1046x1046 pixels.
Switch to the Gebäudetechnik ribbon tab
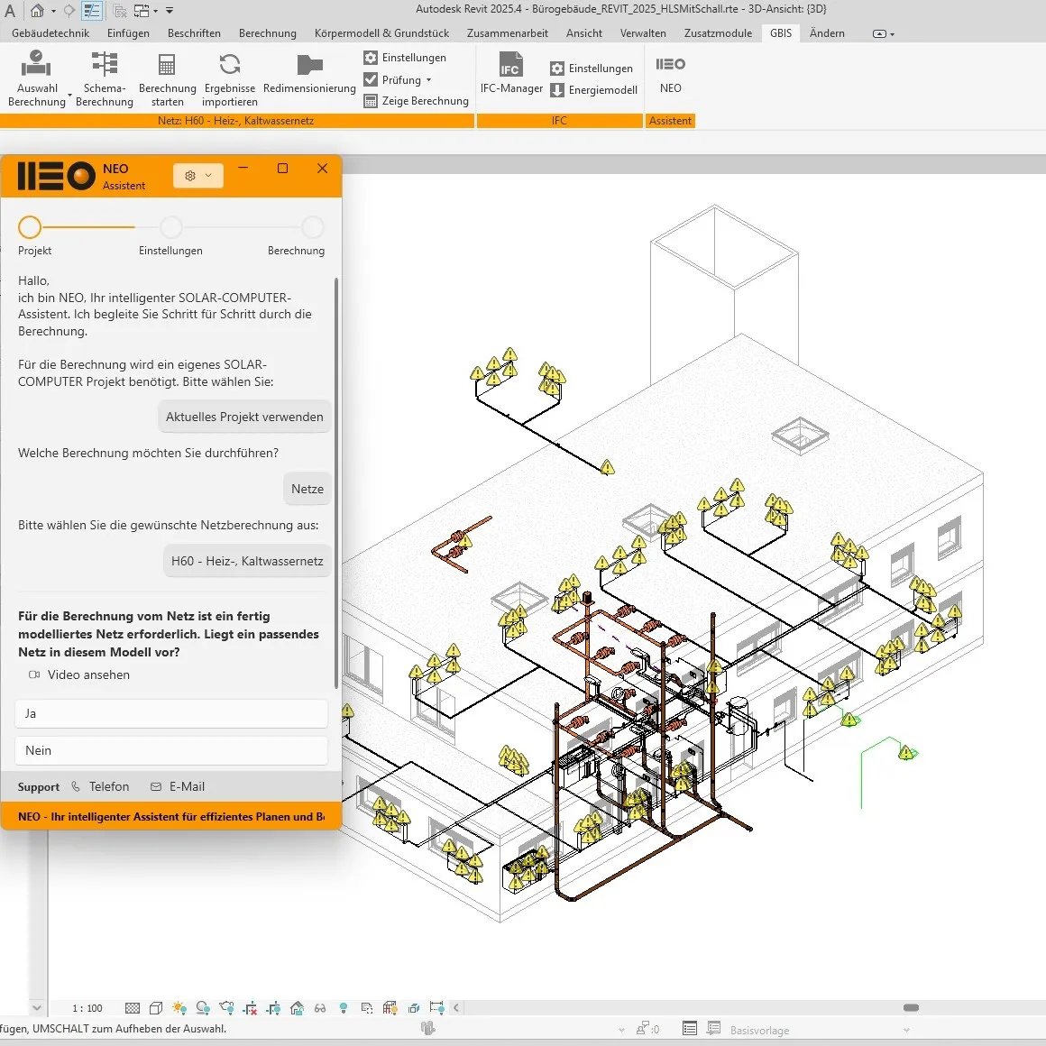(x=50, y=33)
